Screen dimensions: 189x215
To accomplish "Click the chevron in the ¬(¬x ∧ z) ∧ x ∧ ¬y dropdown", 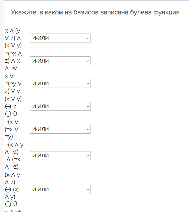I will (87, 61).
